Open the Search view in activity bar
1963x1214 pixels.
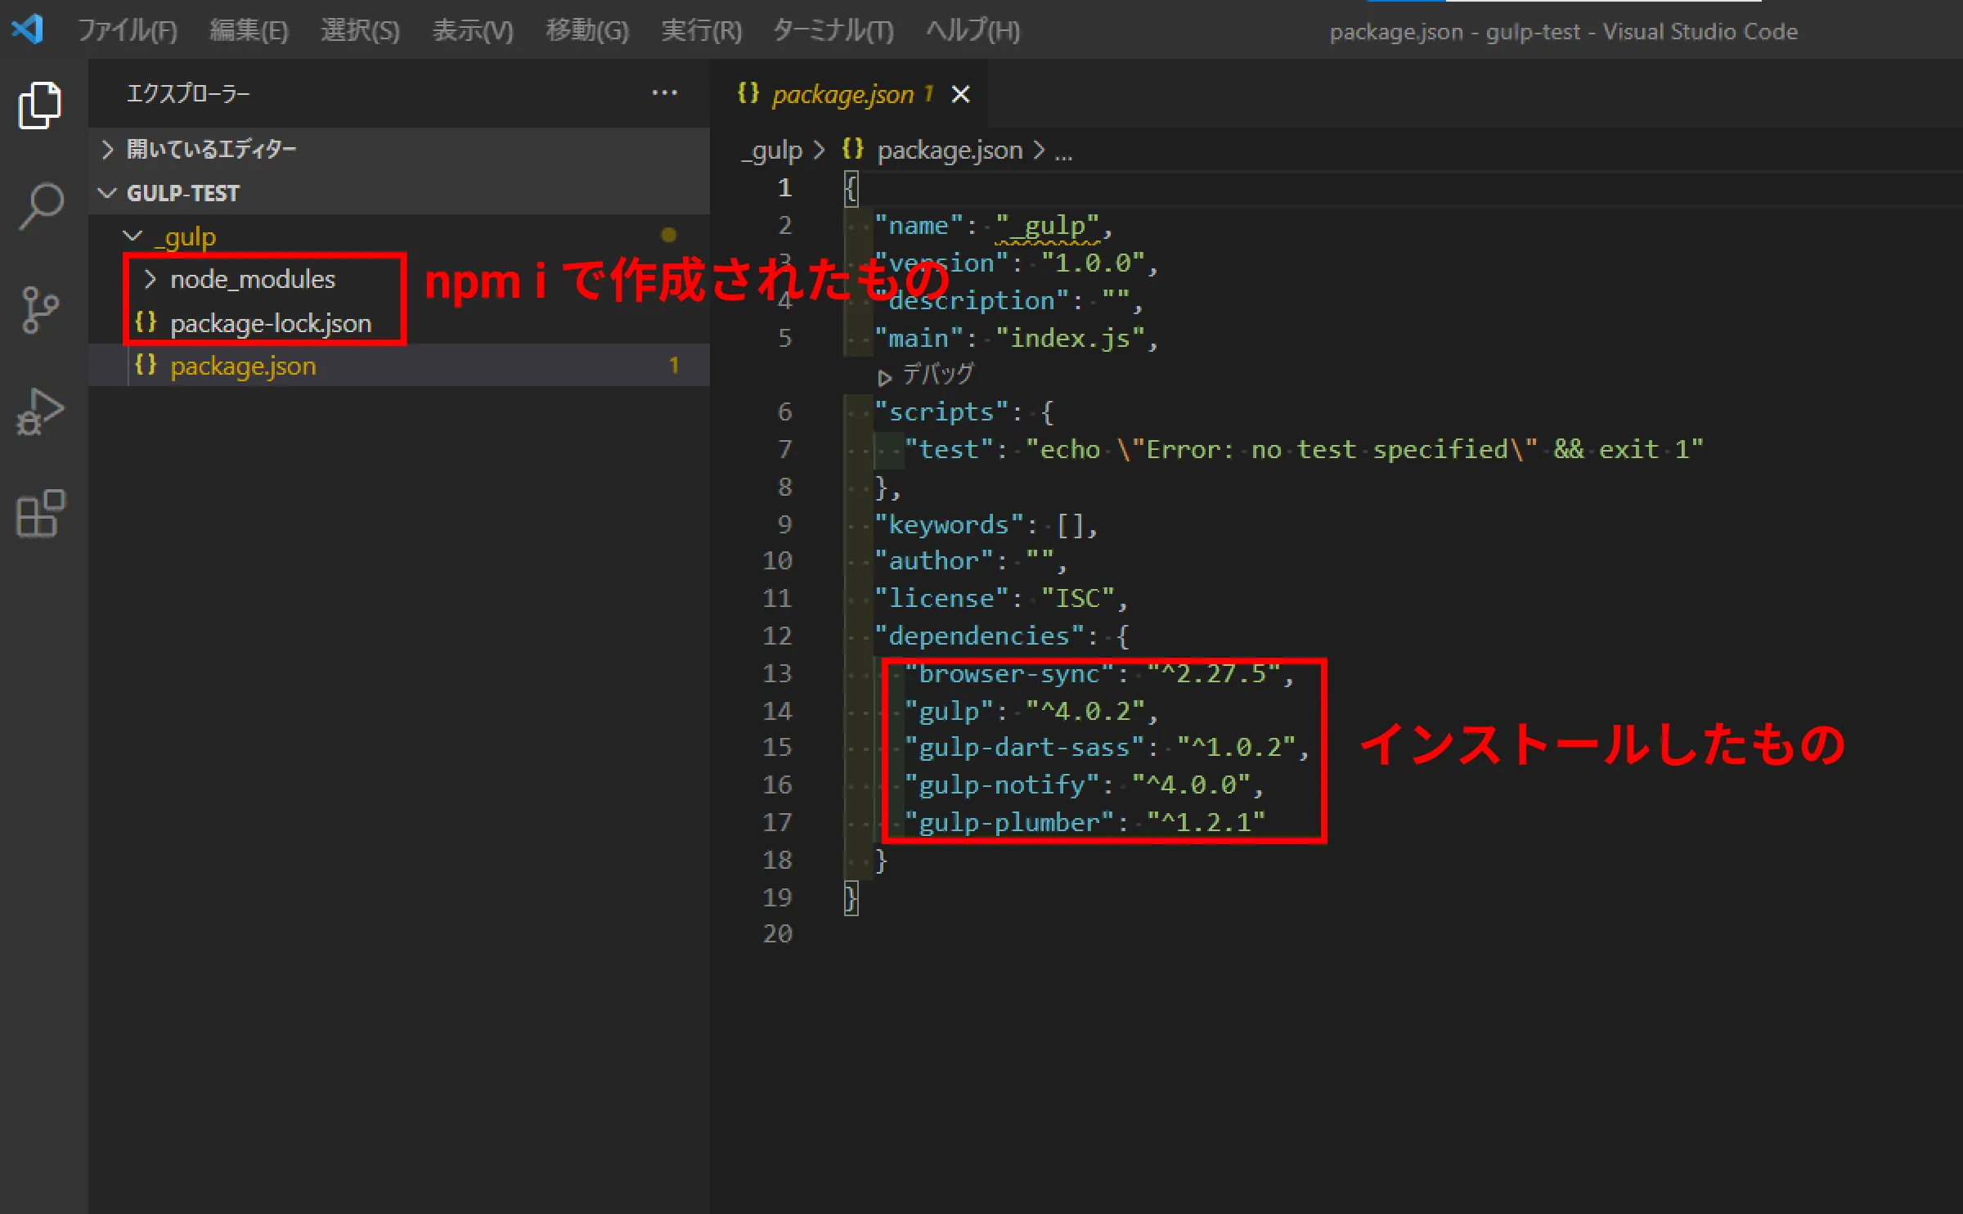tap(40, 206)
